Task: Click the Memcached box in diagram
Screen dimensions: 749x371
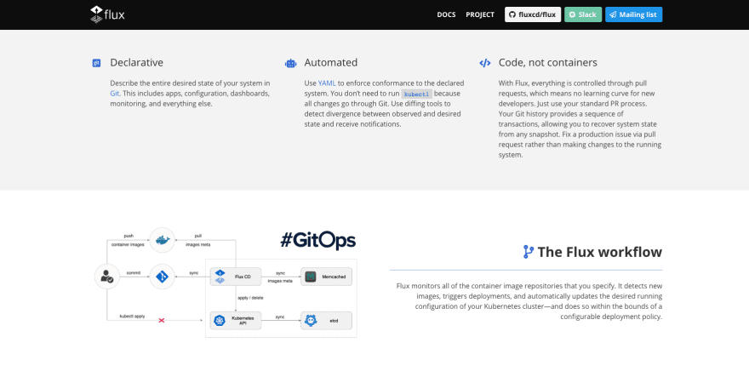Action: click(326, 277)
